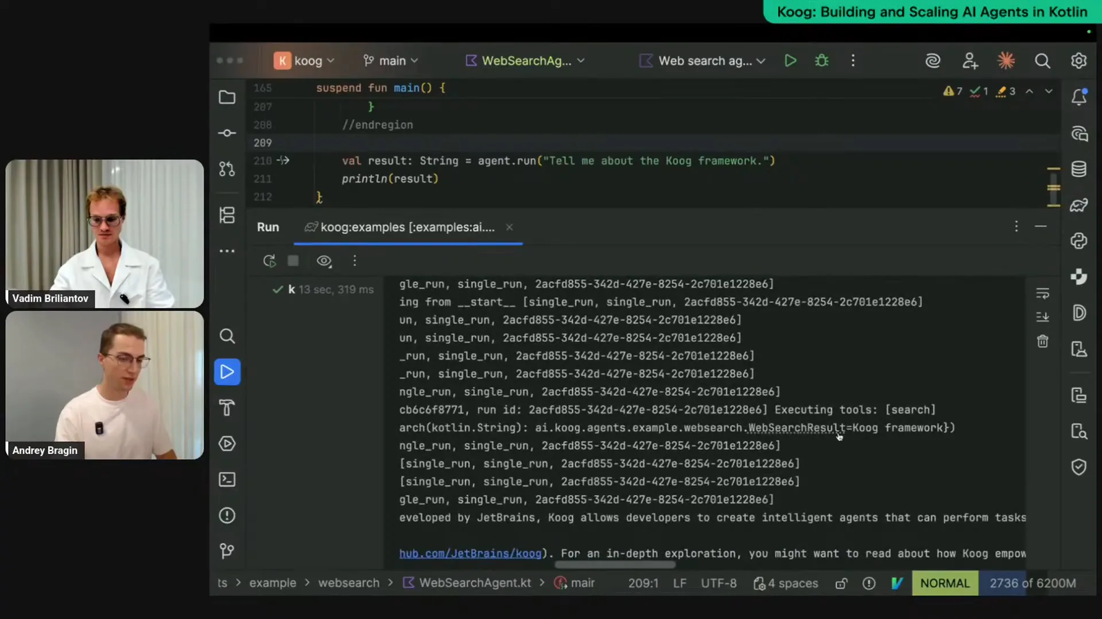
Task: Open the Database tool window
Action: (x=1079, y=169)
